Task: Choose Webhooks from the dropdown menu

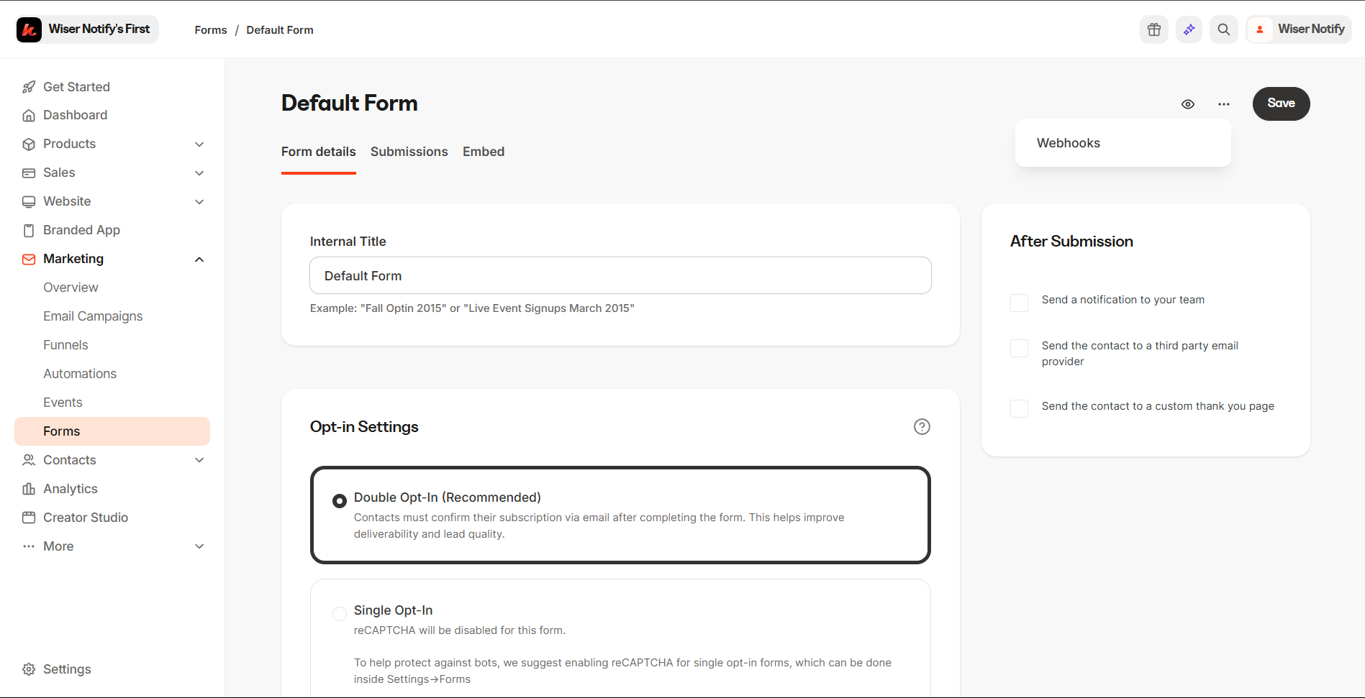Action: click(1069, 143)
